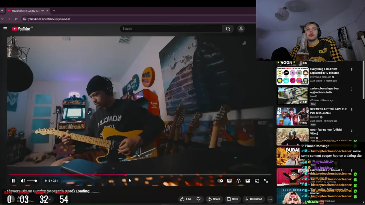Mute the video using the speaker icon

[23, 181]
